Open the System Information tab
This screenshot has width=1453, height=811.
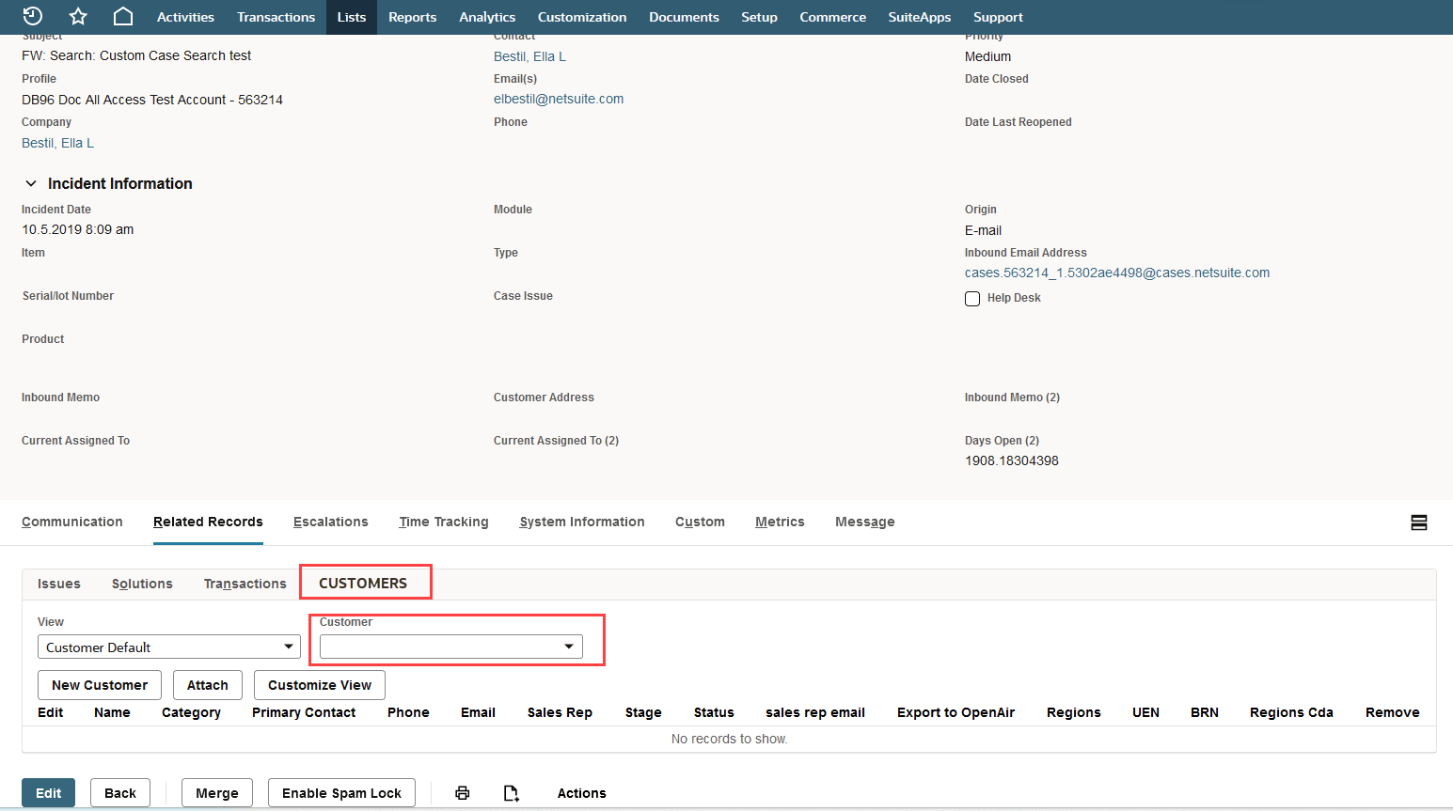582,522
